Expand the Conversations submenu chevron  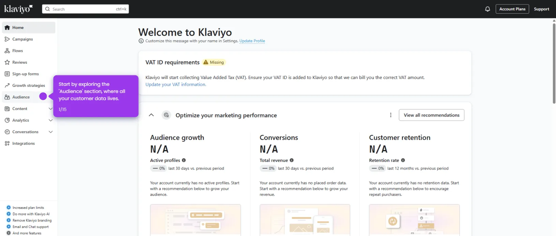pos(50,132)
